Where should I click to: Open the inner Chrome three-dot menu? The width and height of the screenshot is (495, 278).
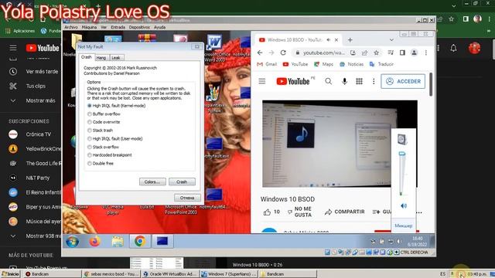click(x=426, y=53)
